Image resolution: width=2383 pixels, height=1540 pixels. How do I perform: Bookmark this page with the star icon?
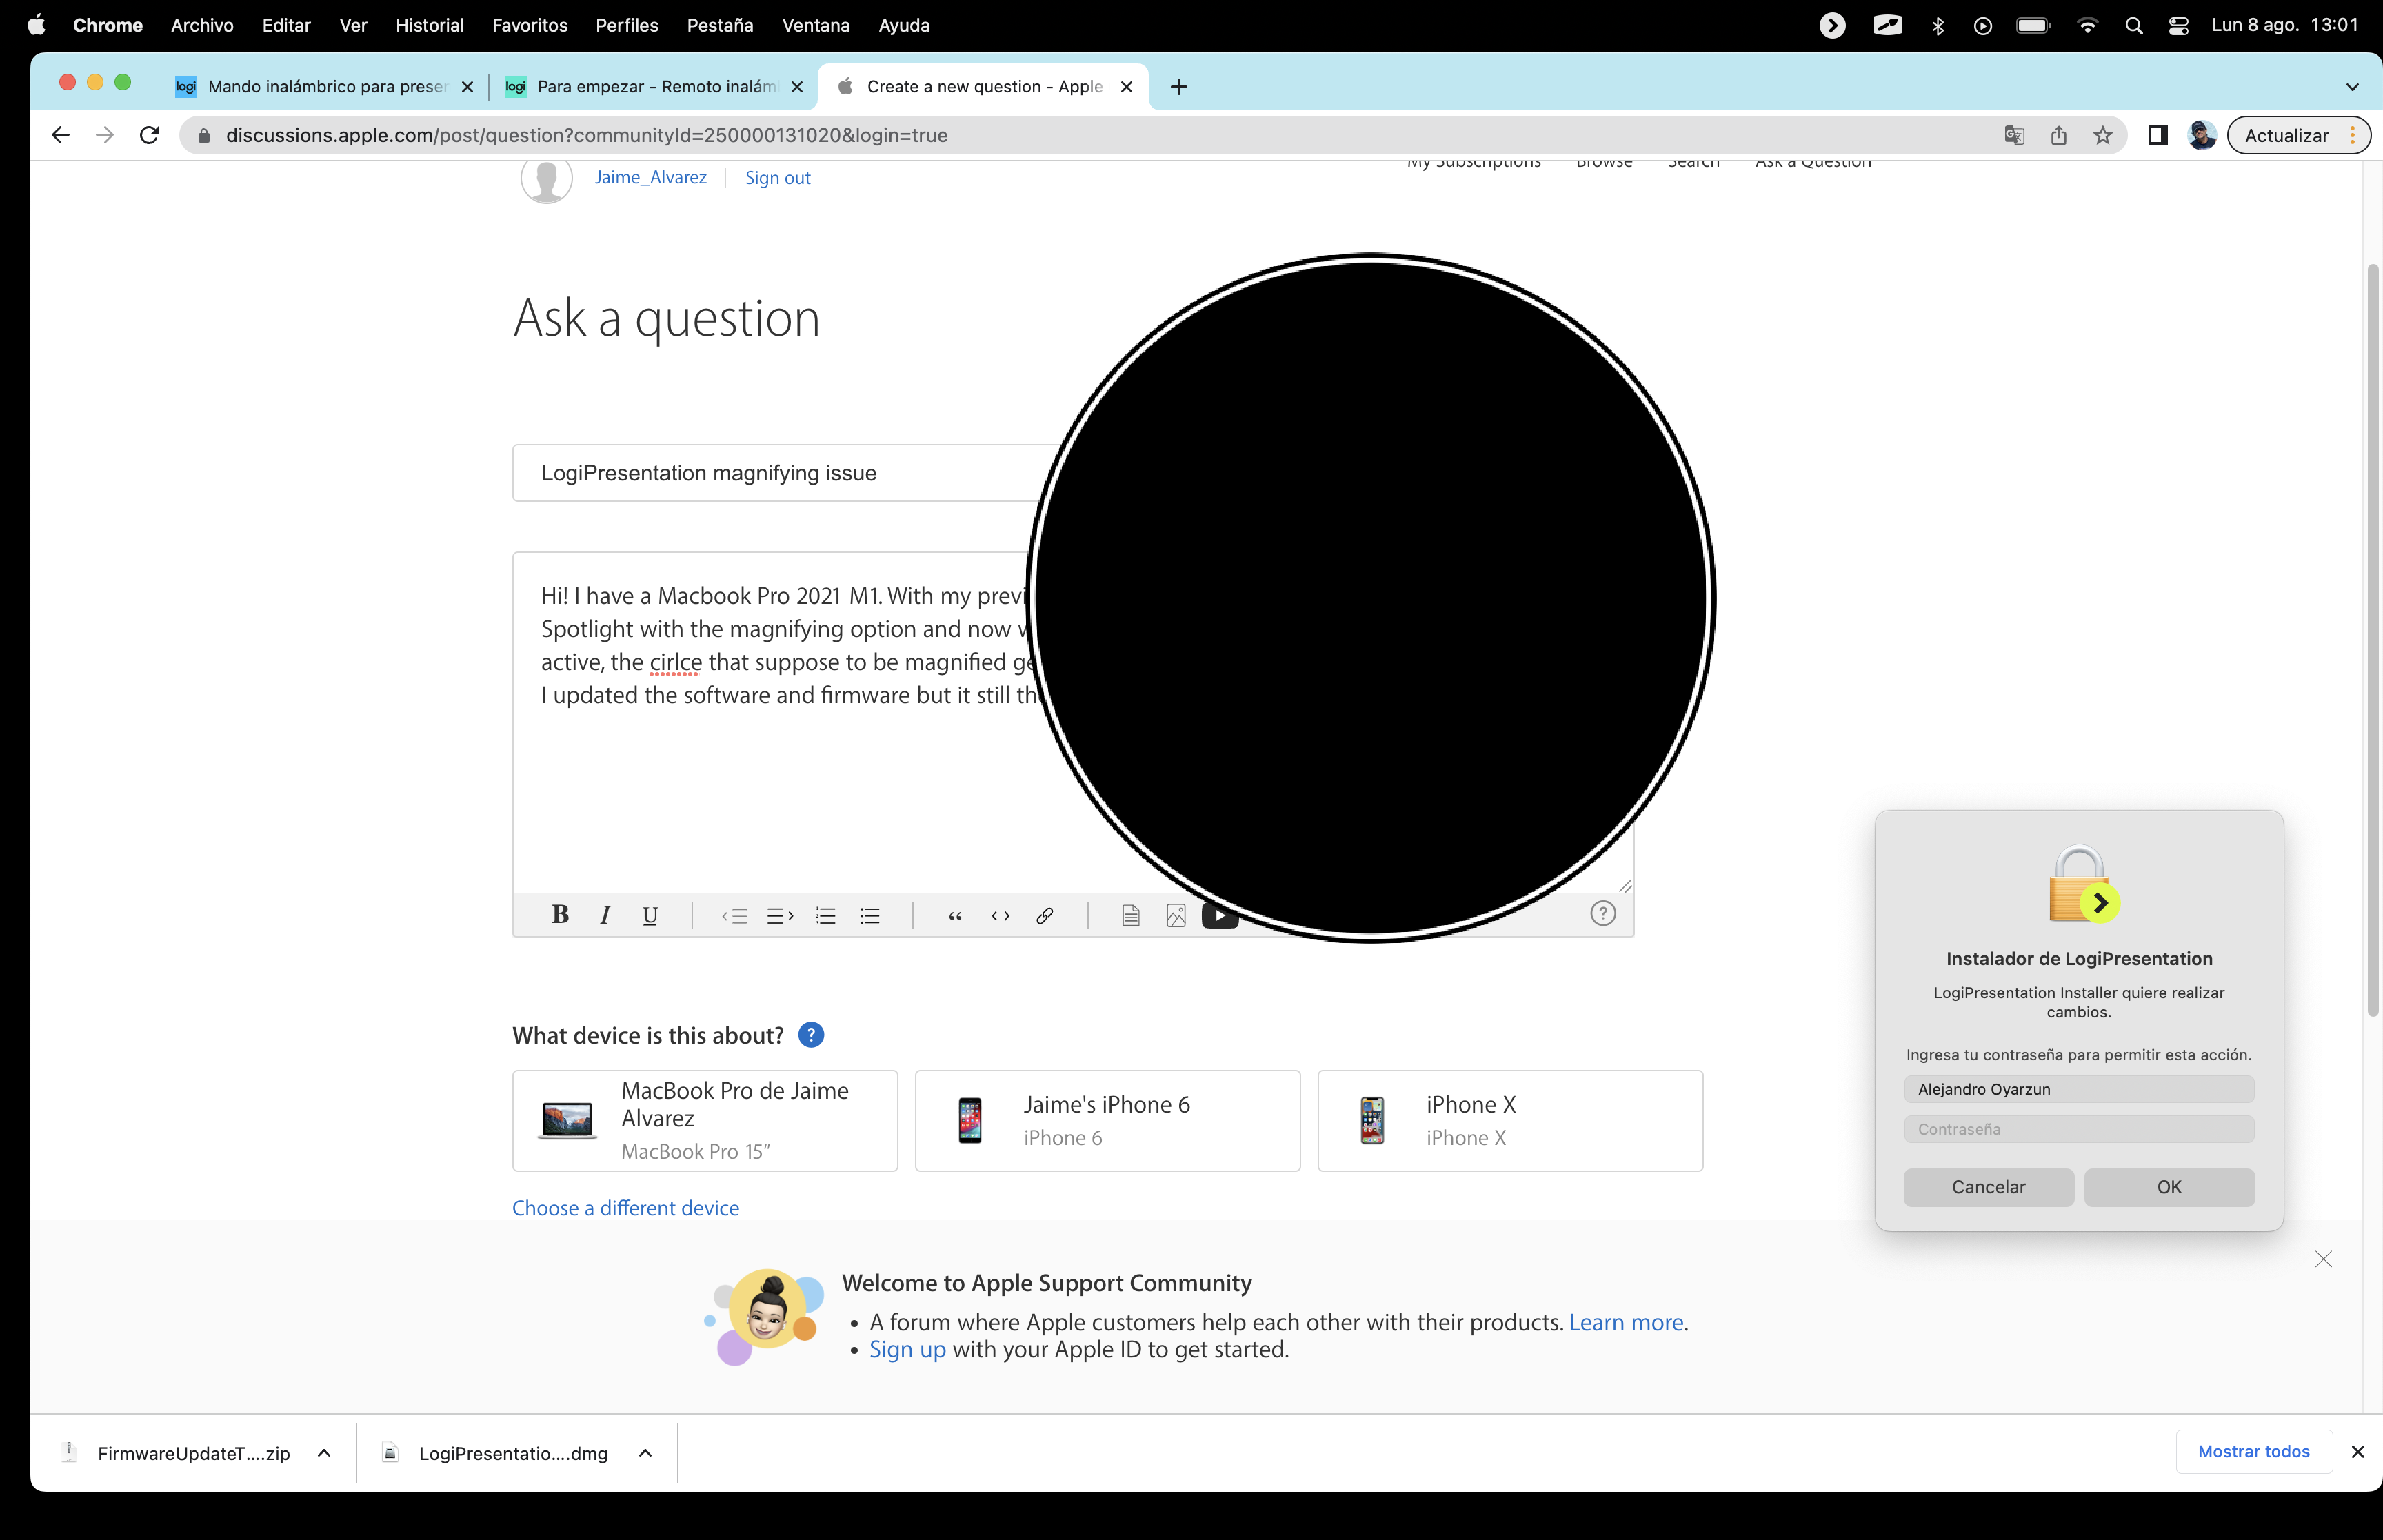[2102, 135]
